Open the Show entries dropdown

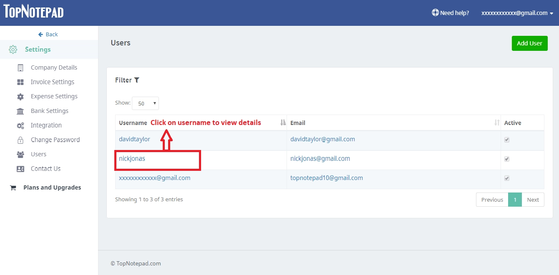(x=145, y=103)
